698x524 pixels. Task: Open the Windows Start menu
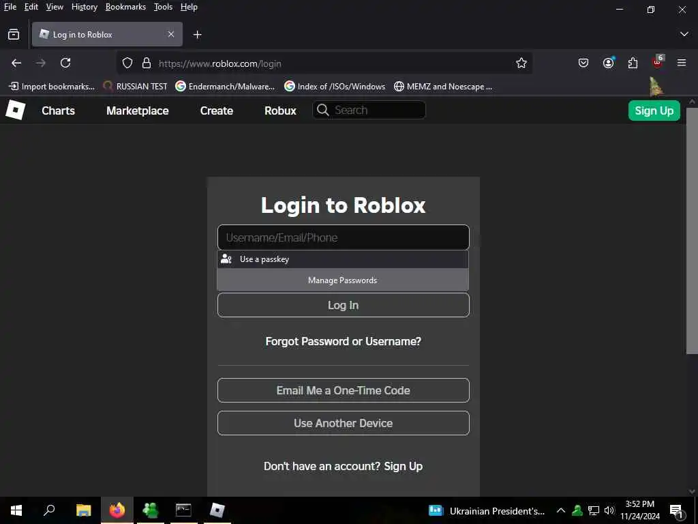pos(16,510)
